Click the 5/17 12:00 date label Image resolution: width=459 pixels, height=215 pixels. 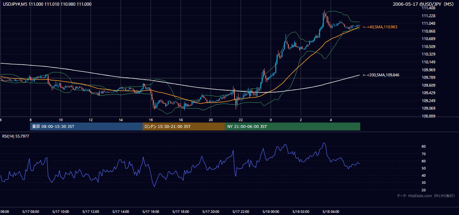90,212
